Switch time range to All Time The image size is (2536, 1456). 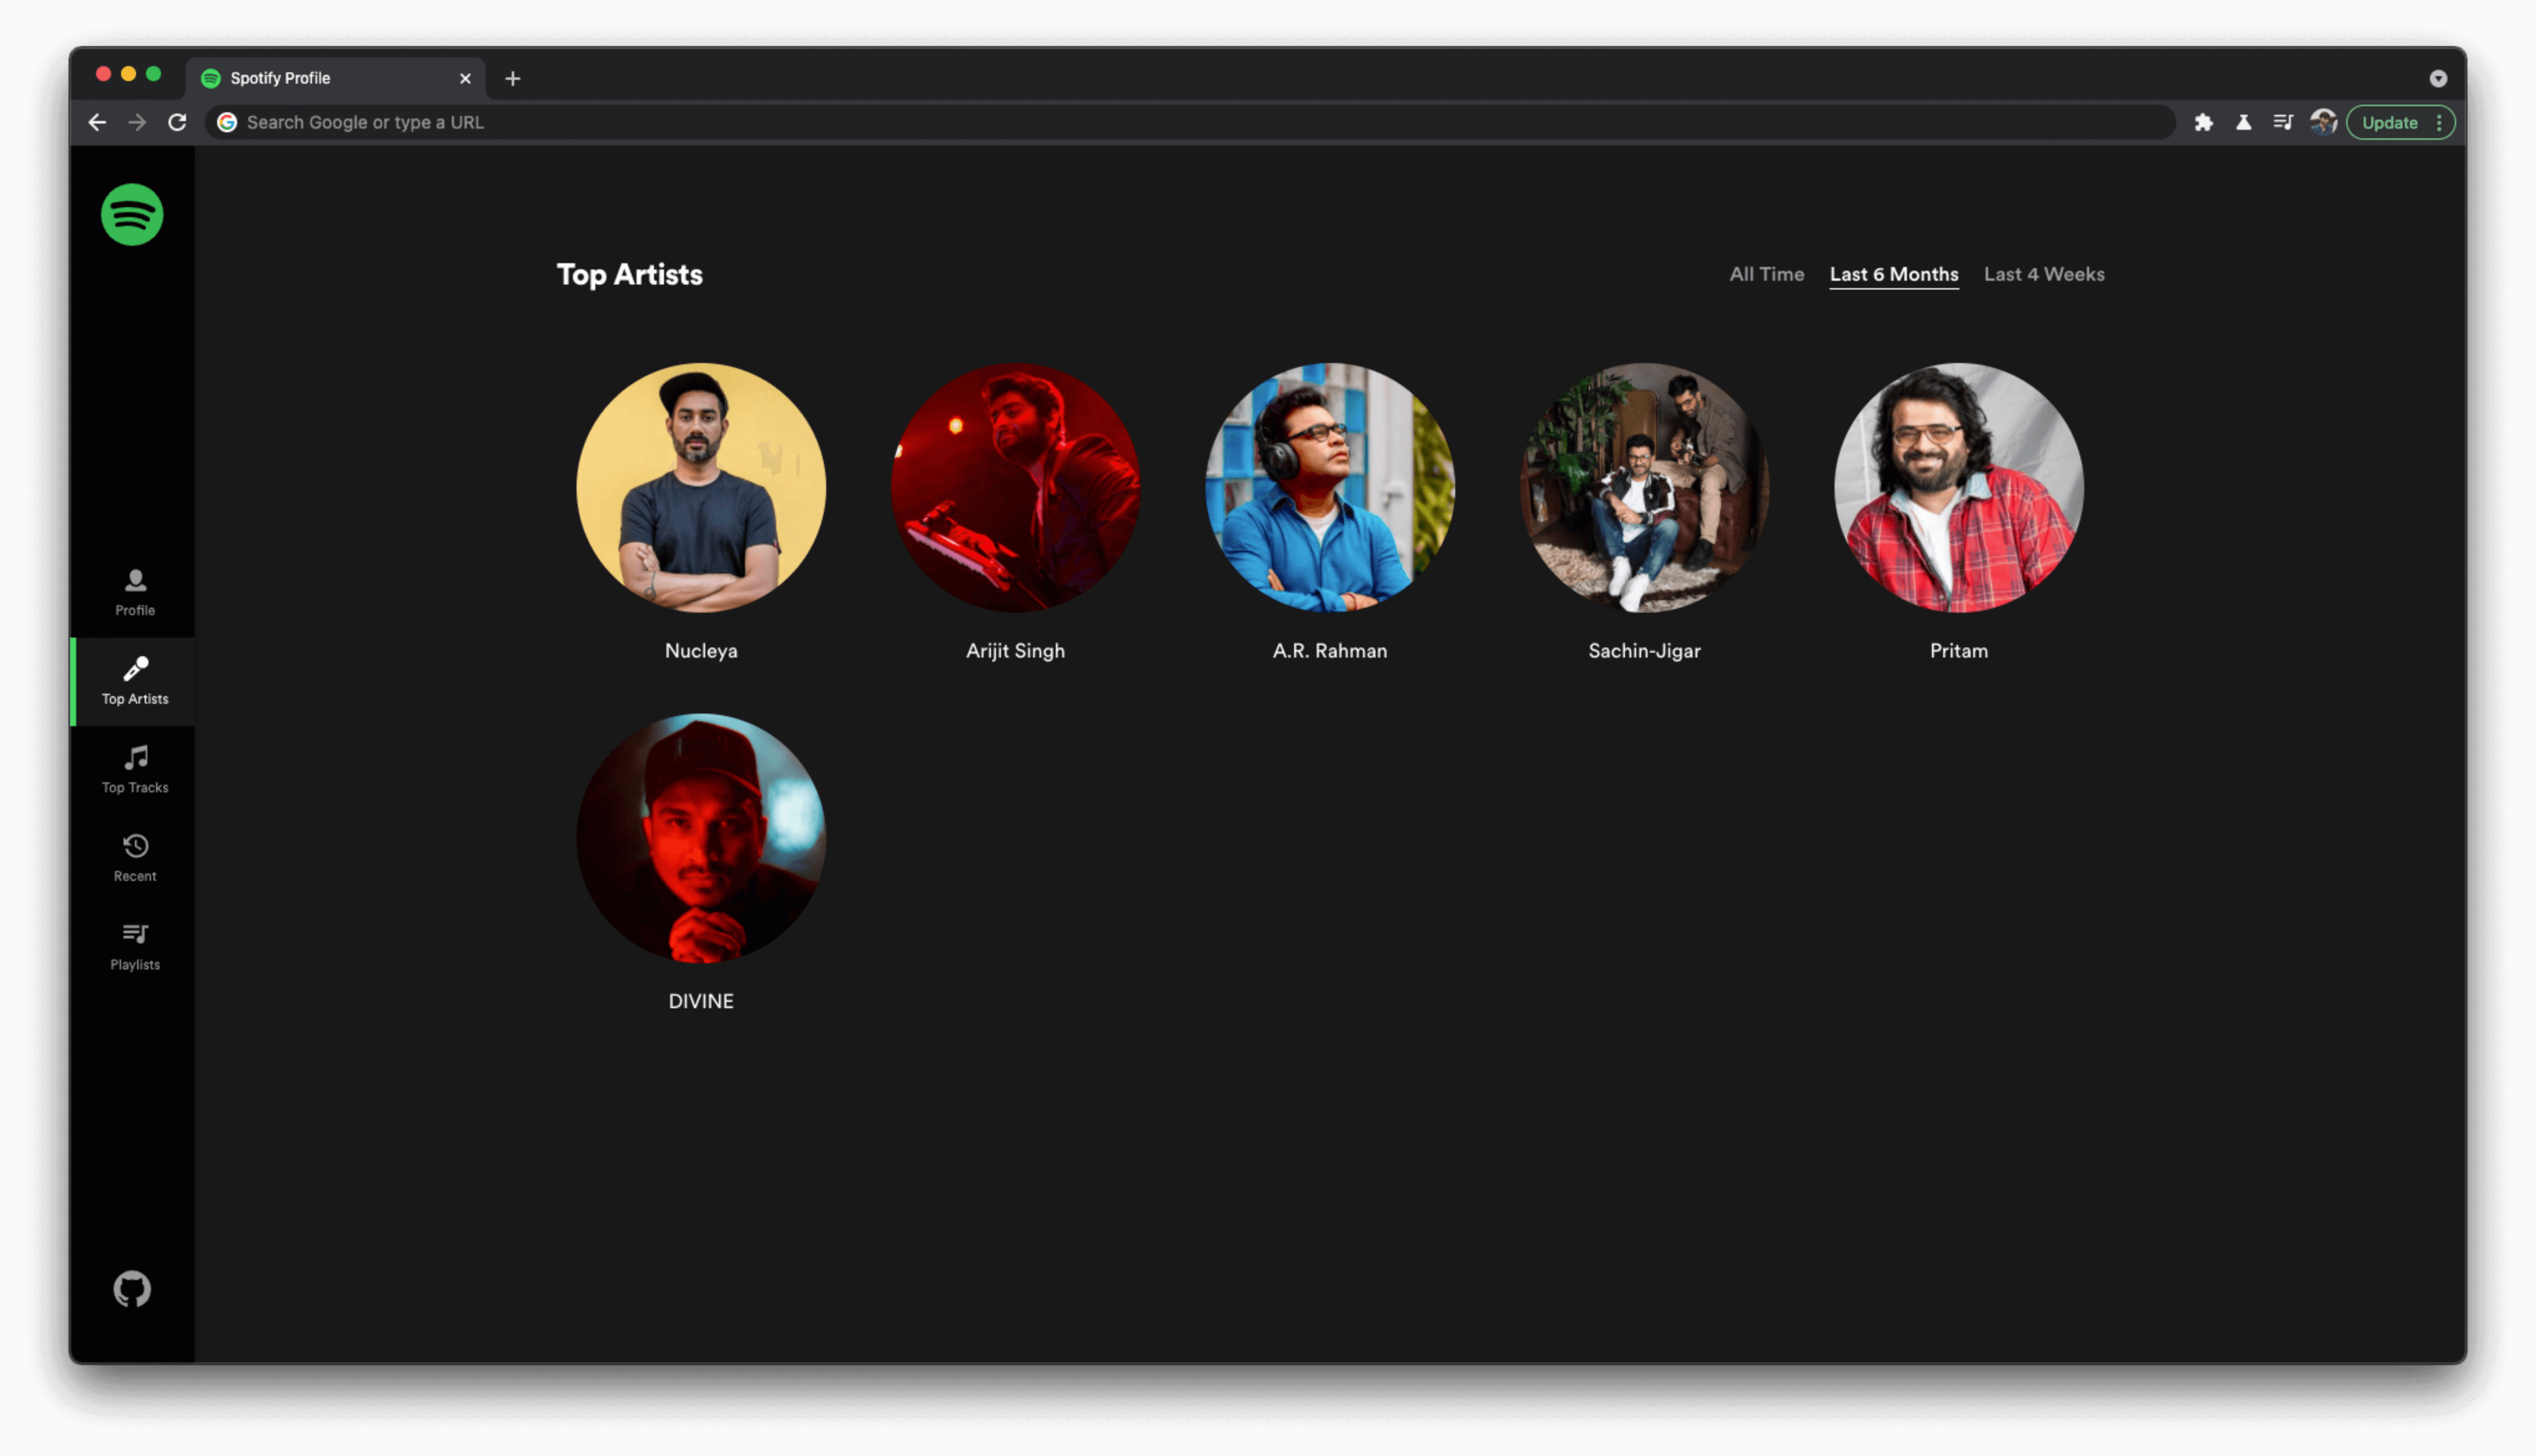tap(1766, 274)
